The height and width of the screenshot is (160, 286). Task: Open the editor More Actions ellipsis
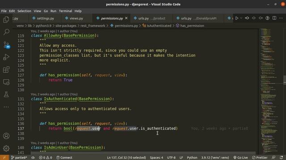(281, 18)
